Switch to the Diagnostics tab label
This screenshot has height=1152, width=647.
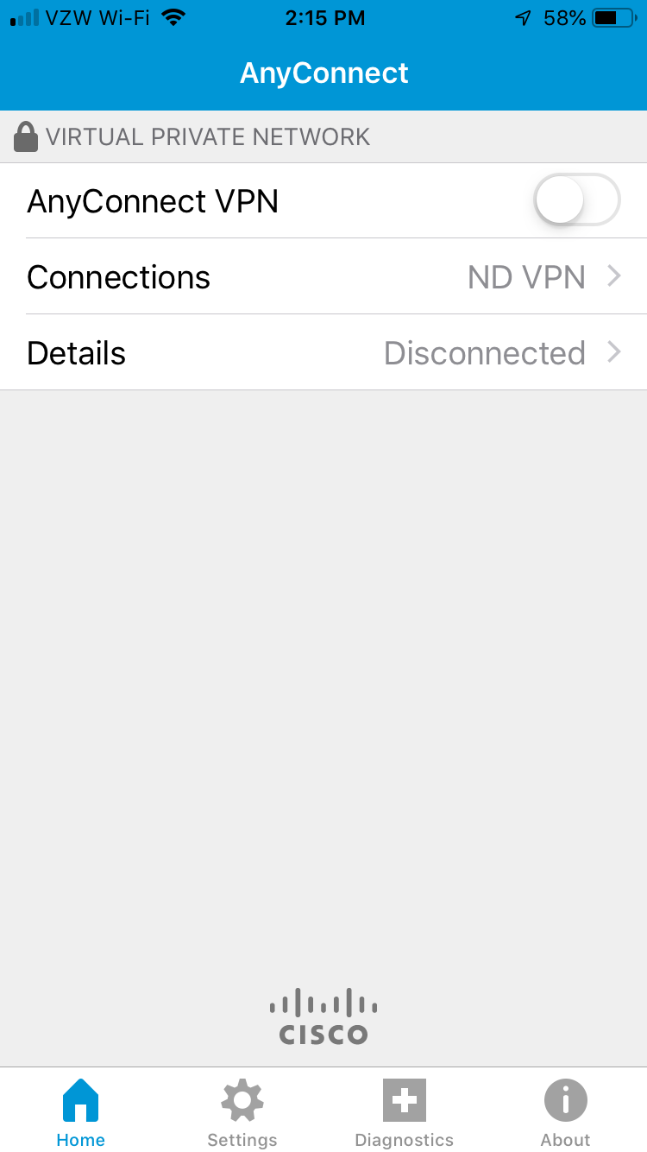pyautogui.click(x=405, y=1140)
